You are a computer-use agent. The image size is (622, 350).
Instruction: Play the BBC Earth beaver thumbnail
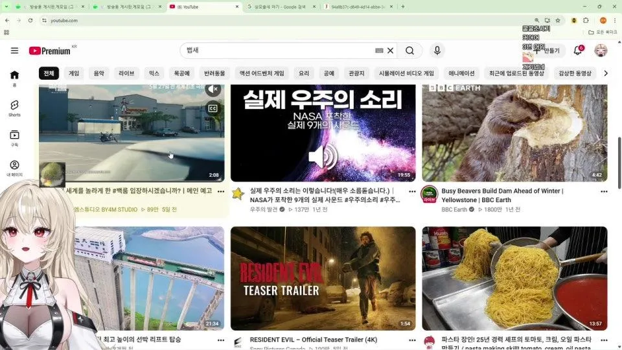[514, 133]
